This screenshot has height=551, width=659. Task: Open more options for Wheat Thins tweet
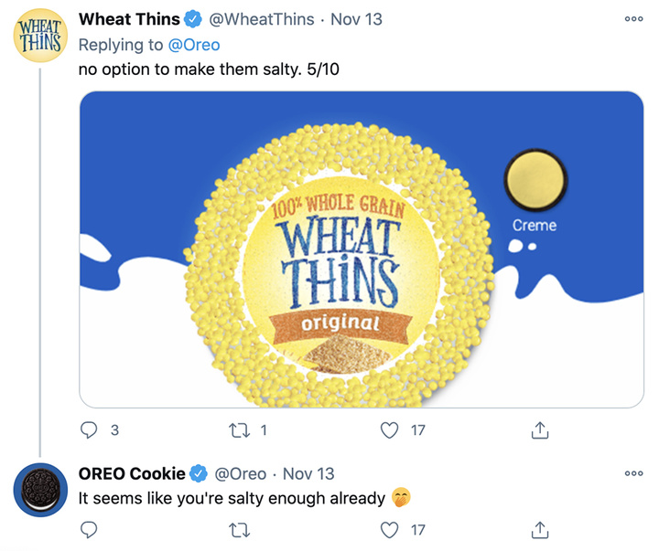[633, 19]
